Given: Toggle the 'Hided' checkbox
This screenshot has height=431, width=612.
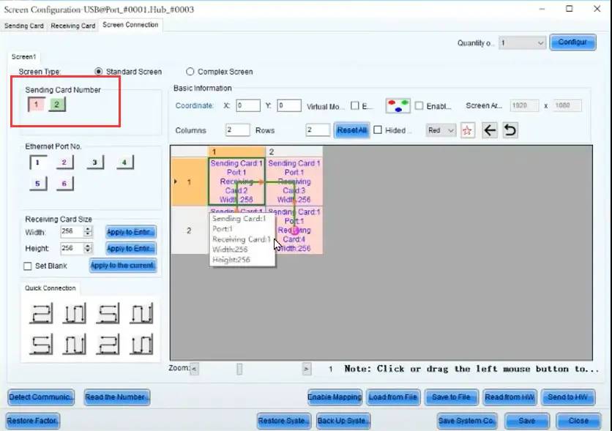Looking at the screenshot, I should point(378,130).
